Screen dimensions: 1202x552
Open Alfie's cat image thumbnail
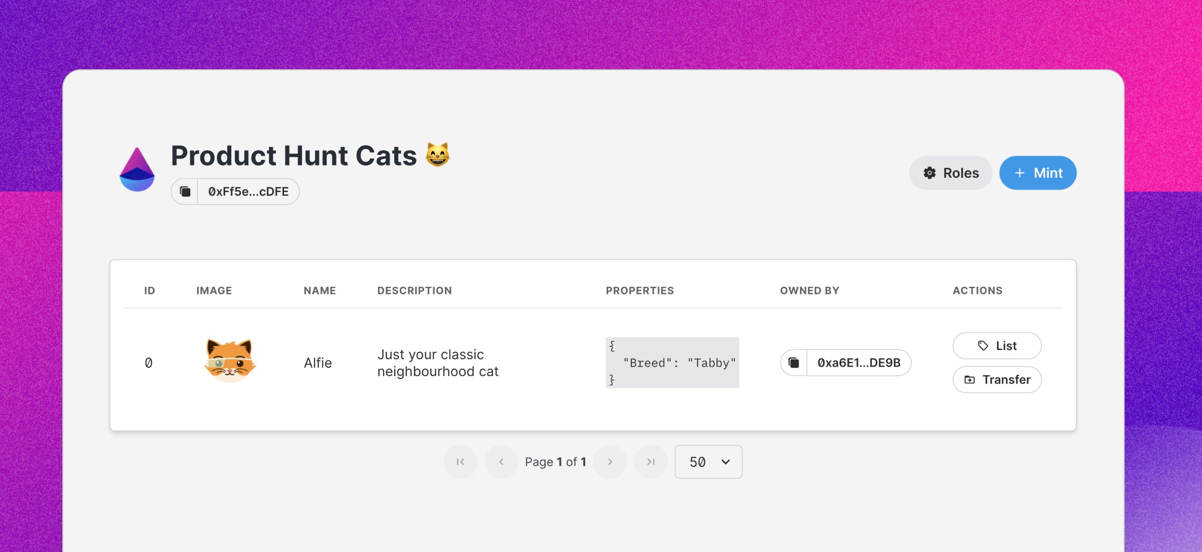point(230,361)
